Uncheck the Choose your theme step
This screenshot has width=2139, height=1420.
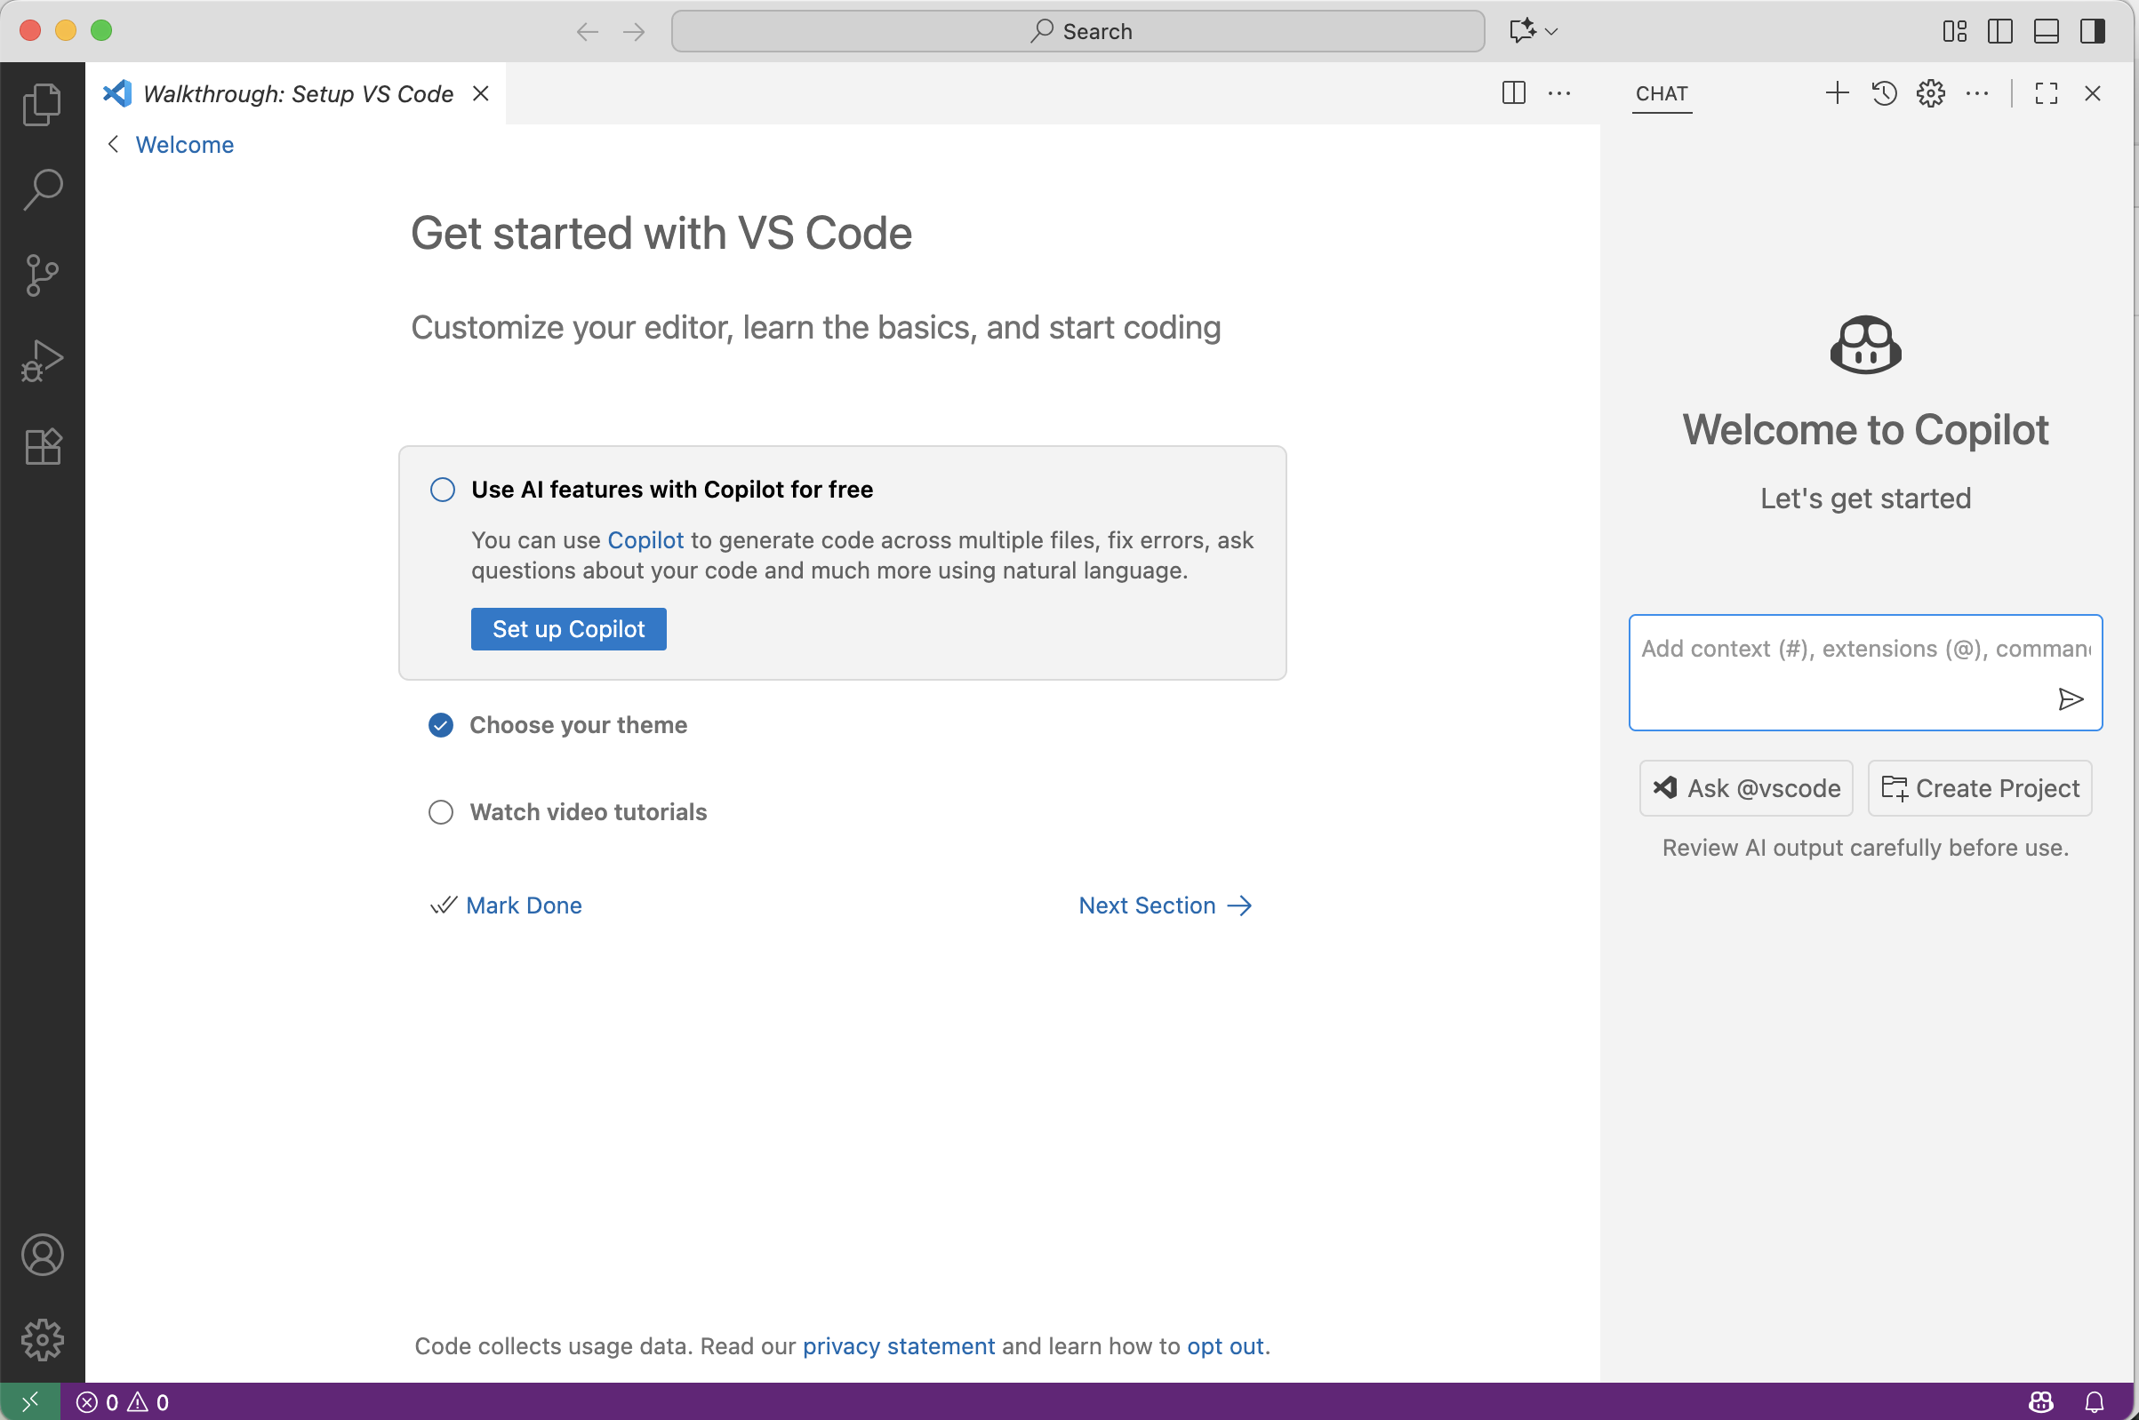tap(441, 724)
